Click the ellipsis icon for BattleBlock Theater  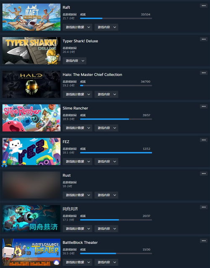[x=204, y=241]
